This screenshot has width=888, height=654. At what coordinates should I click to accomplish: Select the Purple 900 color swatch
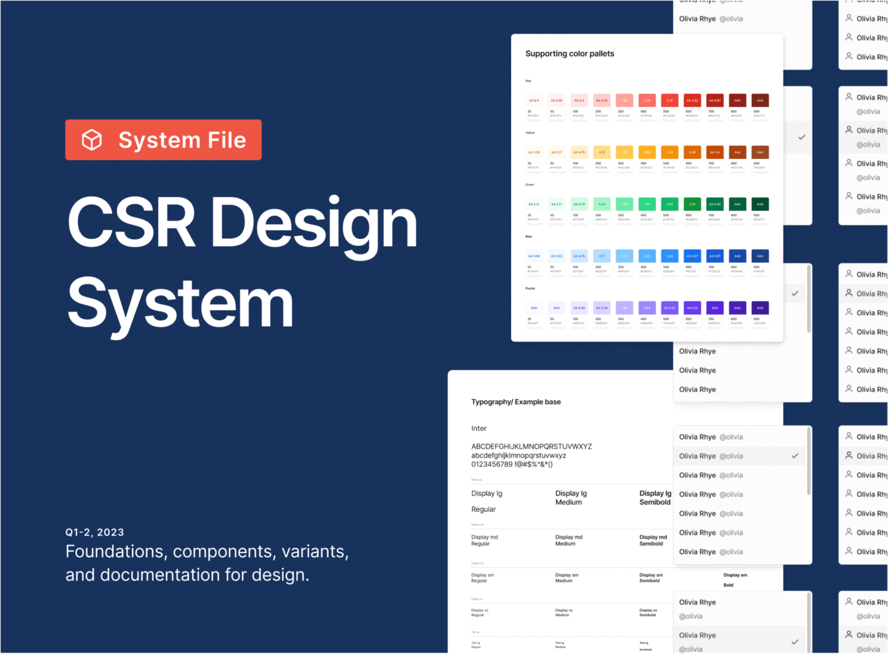(x=760, y=308)
